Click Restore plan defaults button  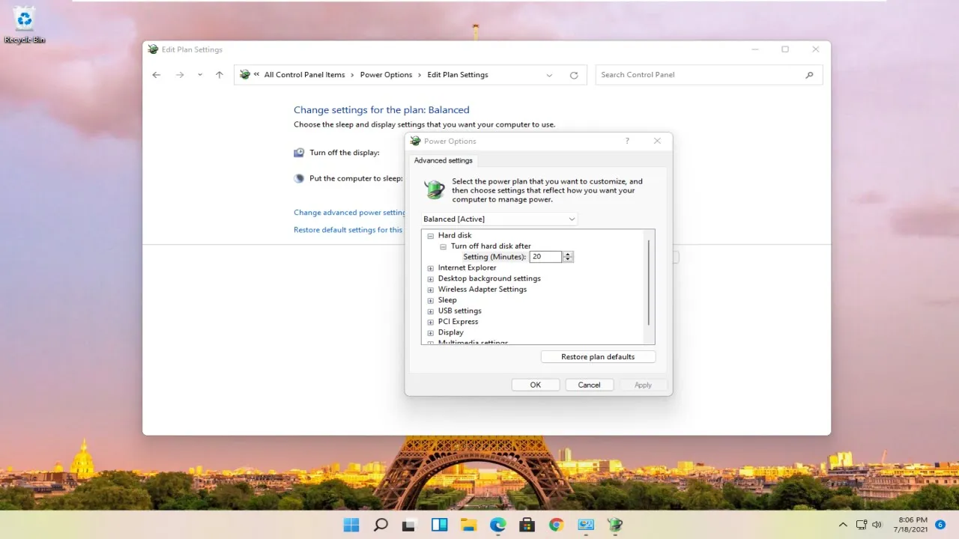click(598, 357)
